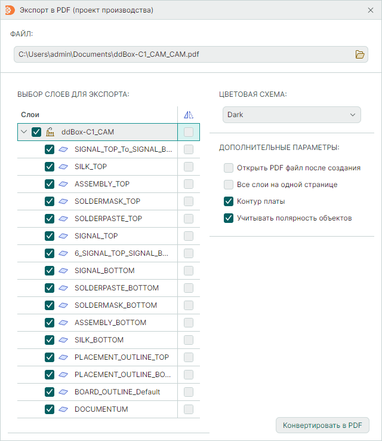Image resolution: width=382 pixels, height=441 pixels.
Task: Select the SOLDERPASTE_TOP layer row text
Action: (x=109, y=219)
